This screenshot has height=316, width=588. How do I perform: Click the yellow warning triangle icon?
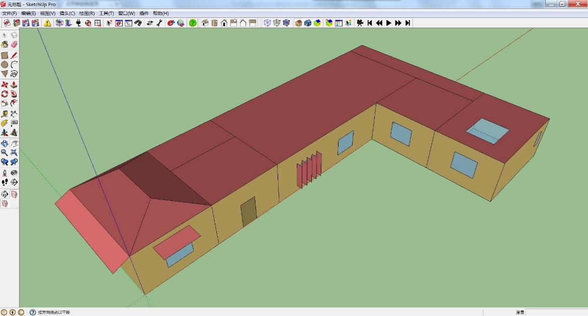(47, 23)
